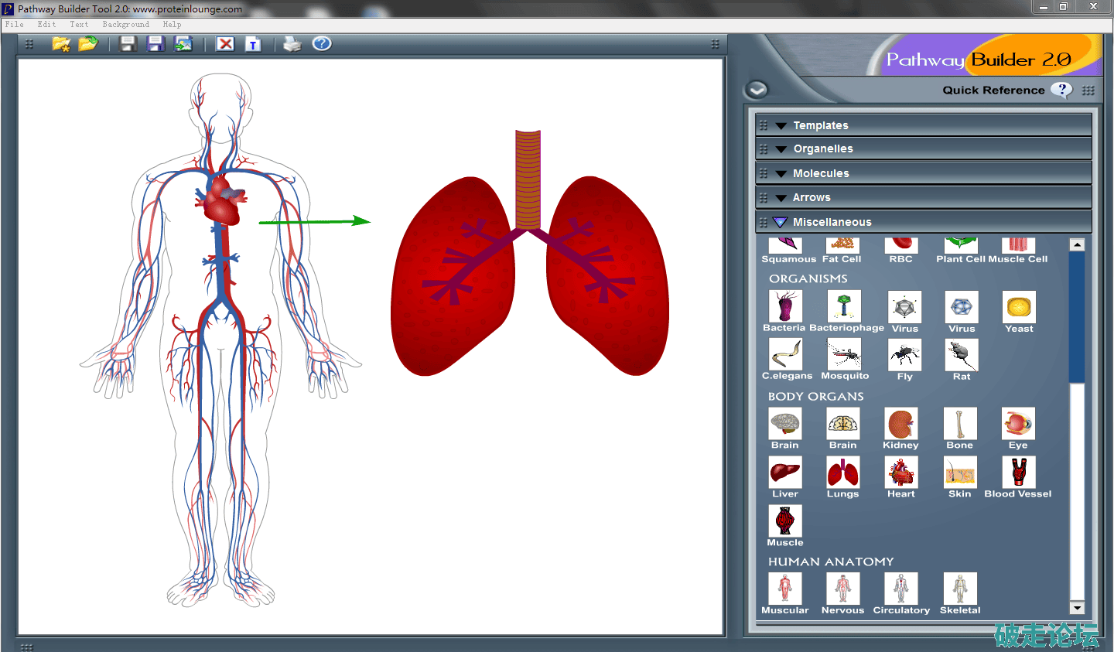
Task: Collapse side panel with round chevron button
Action: pos(757,90)
